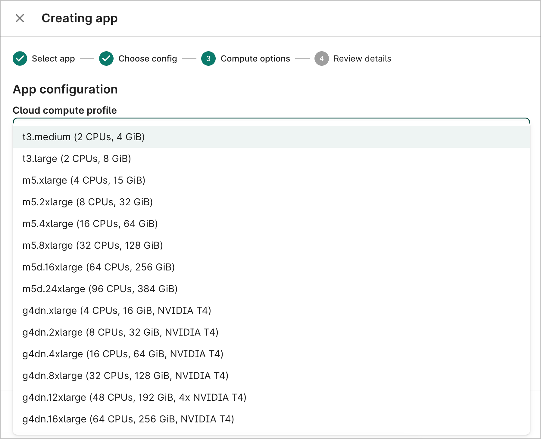Click the Select app step checkmark
This screenshot has width=541, height=439.
(20, 58)
